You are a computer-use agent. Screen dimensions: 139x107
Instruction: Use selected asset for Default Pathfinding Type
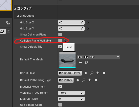(x=78, y=80)
